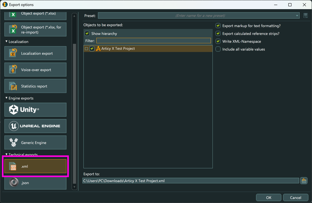Collapse the Engine exports section
Screen dimensions: 312x203
pos(6,98)
